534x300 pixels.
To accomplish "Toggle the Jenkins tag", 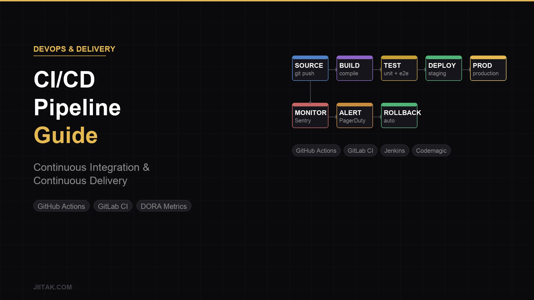I will (395, 151).
